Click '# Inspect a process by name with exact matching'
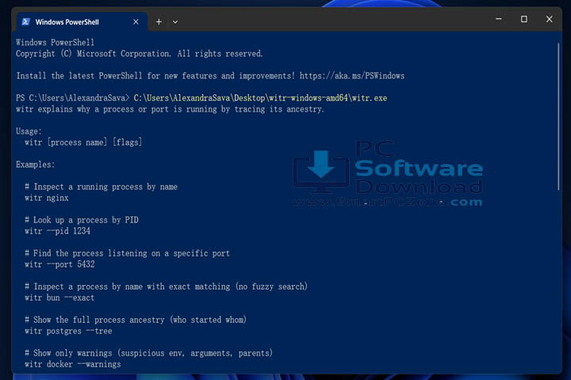This screenshot has width=571, height=380. [166, 287]
